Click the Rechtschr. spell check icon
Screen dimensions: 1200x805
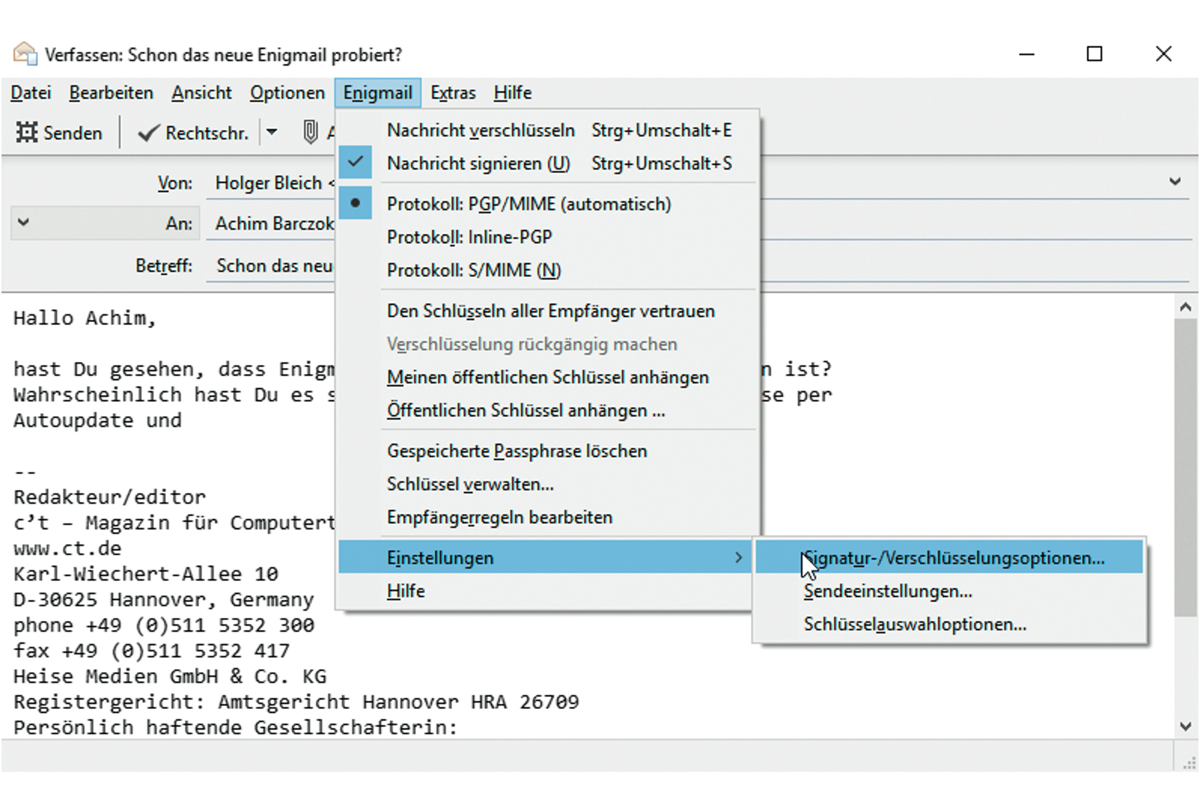[x=148, y=133]
